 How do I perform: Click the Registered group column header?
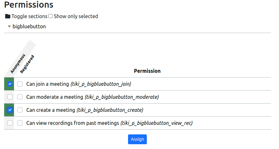pos(27,64)
